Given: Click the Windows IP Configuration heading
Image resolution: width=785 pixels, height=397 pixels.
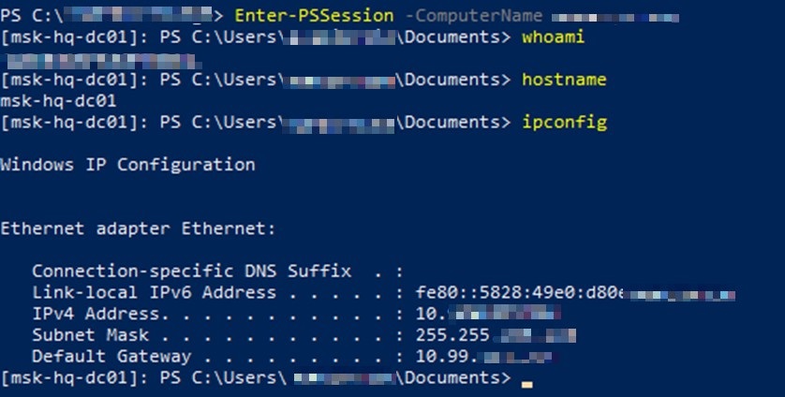Looking at the screenshot, I should click(x=127, y=165).
